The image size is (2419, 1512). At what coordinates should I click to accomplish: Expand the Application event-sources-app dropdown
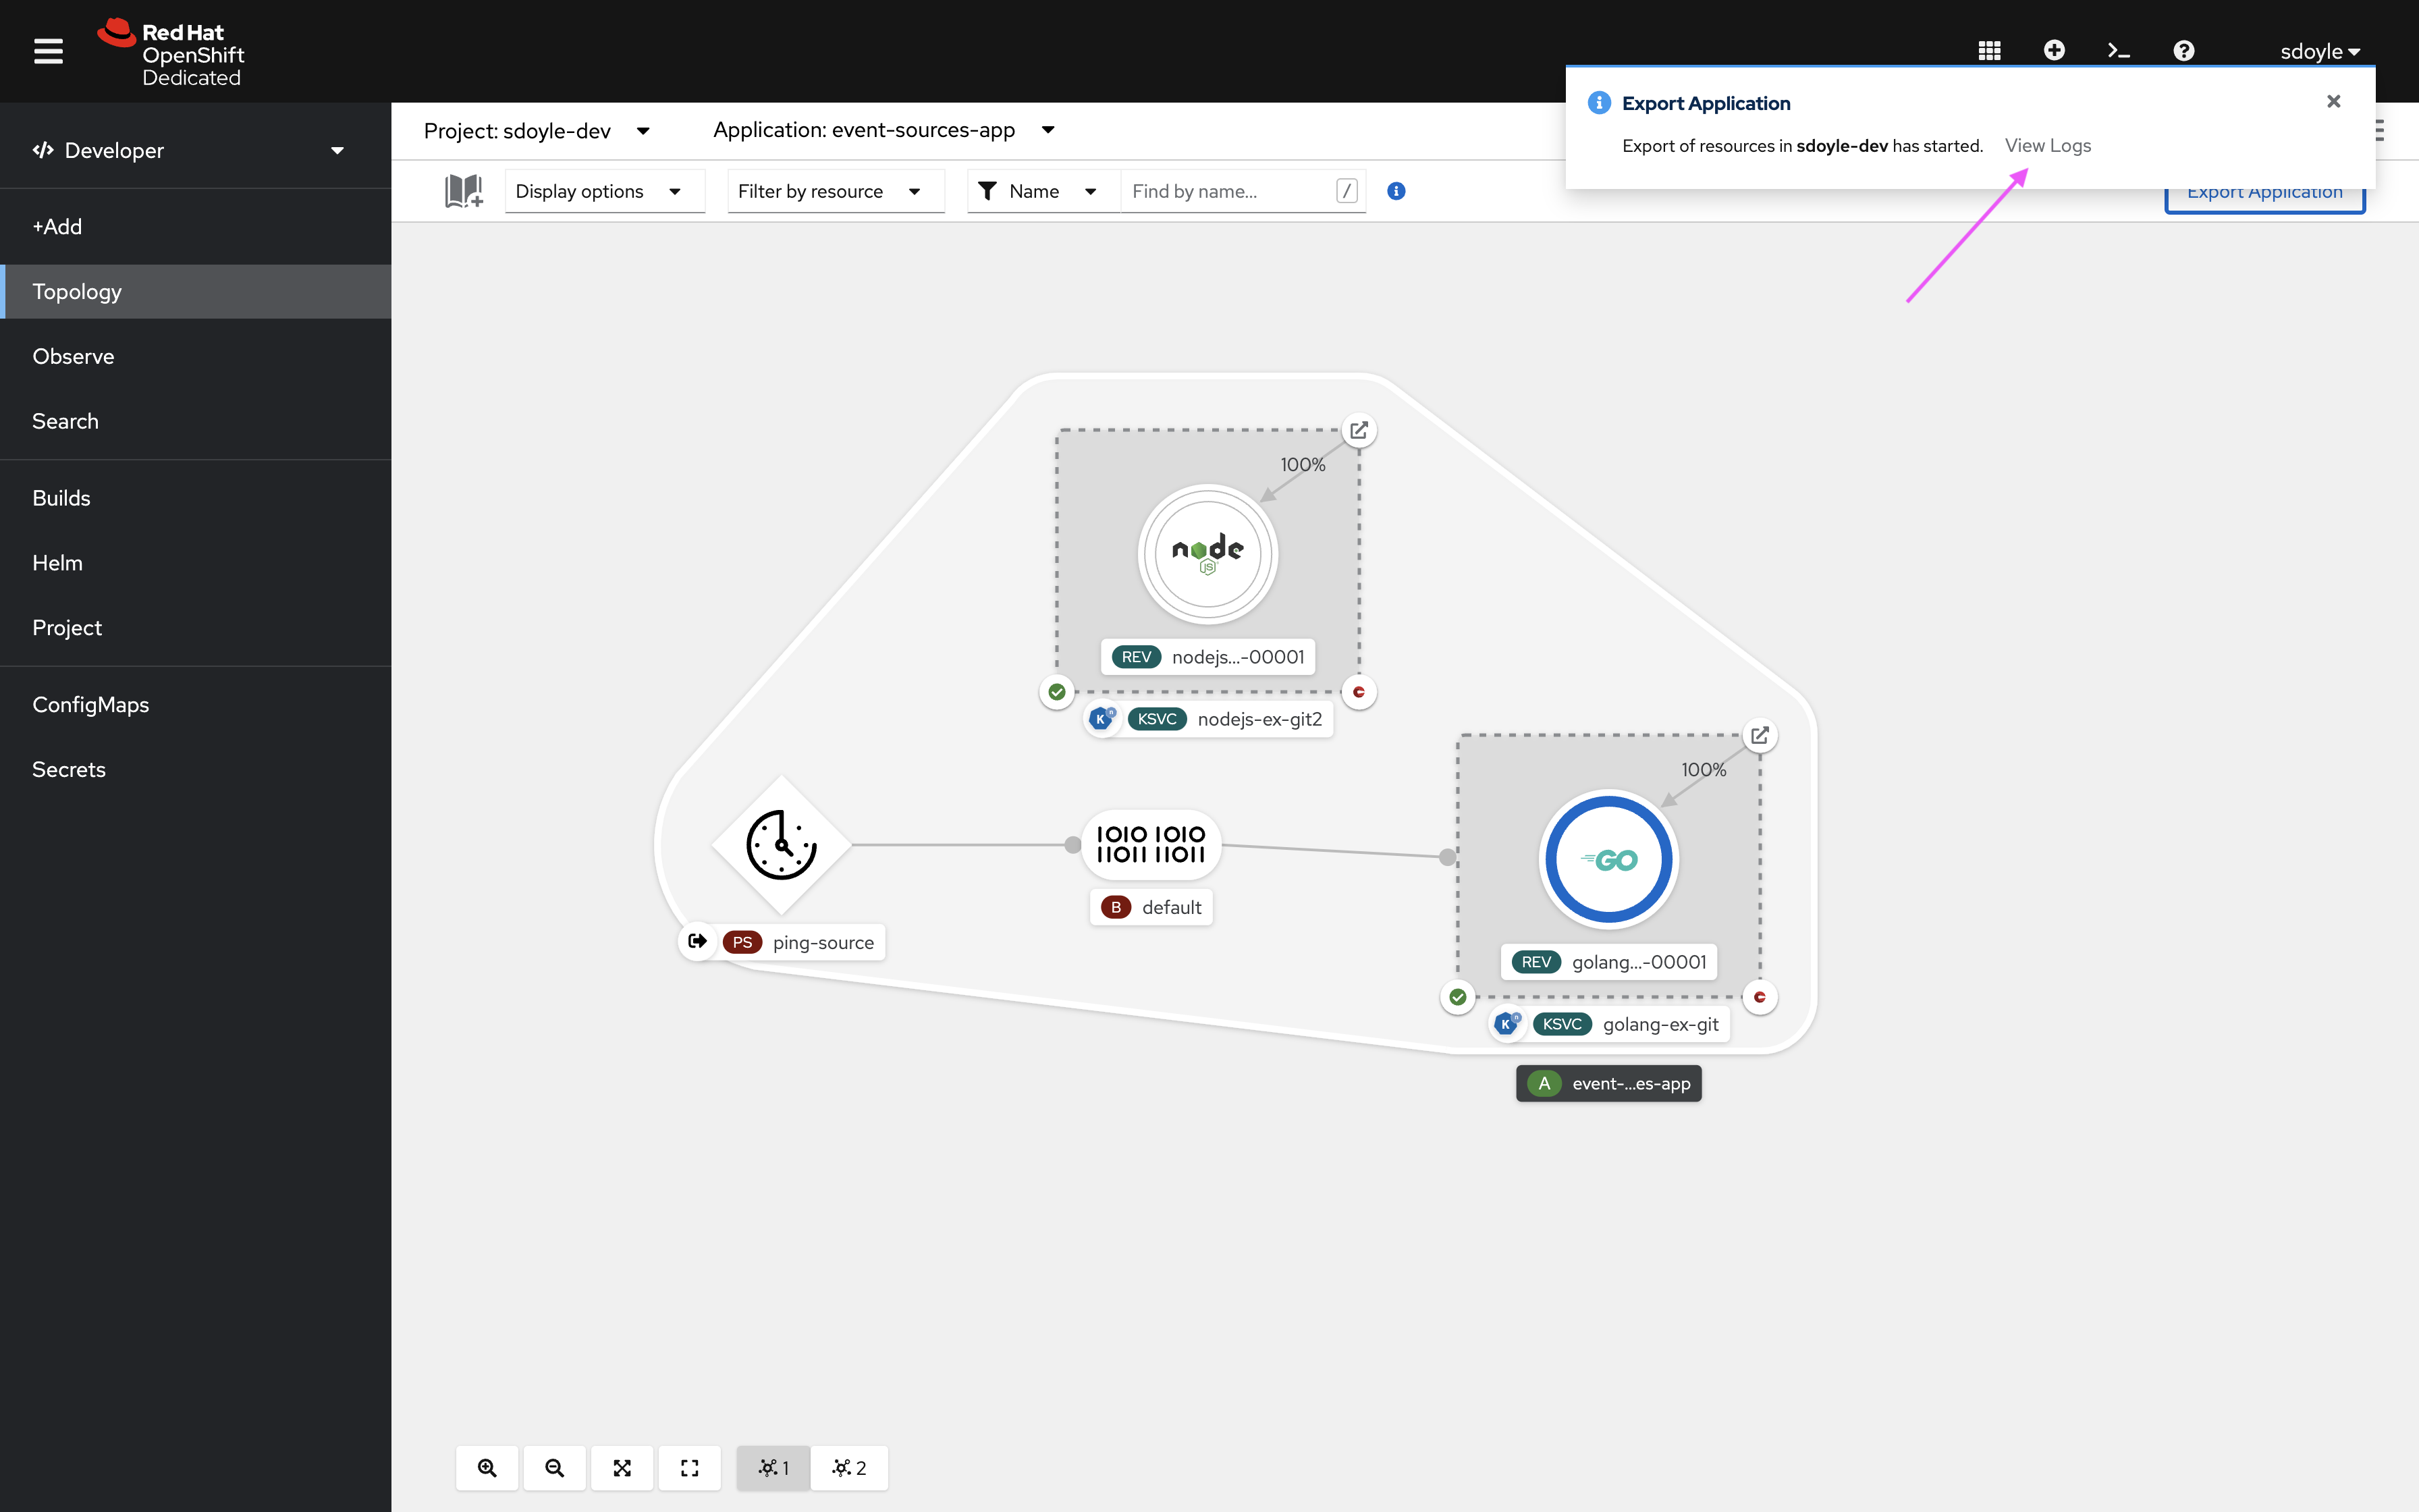(1048, 129)
